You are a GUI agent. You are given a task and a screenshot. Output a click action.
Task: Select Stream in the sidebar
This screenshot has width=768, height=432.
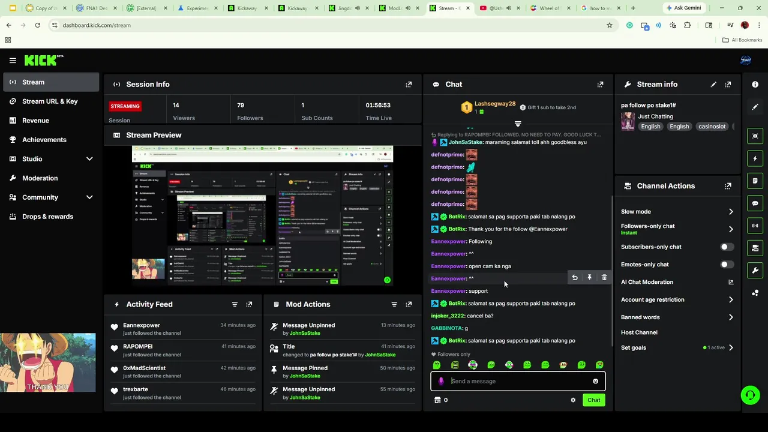click(x=51, y=82)
